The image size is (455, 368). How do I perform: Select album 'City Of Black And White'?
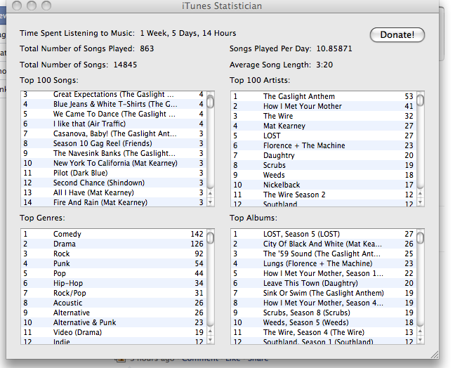pyautogui.click(x=324, y=244)
